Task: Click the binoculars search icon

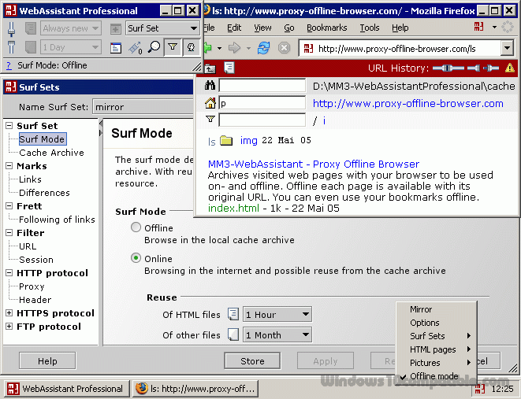Action: coord(210,86)
